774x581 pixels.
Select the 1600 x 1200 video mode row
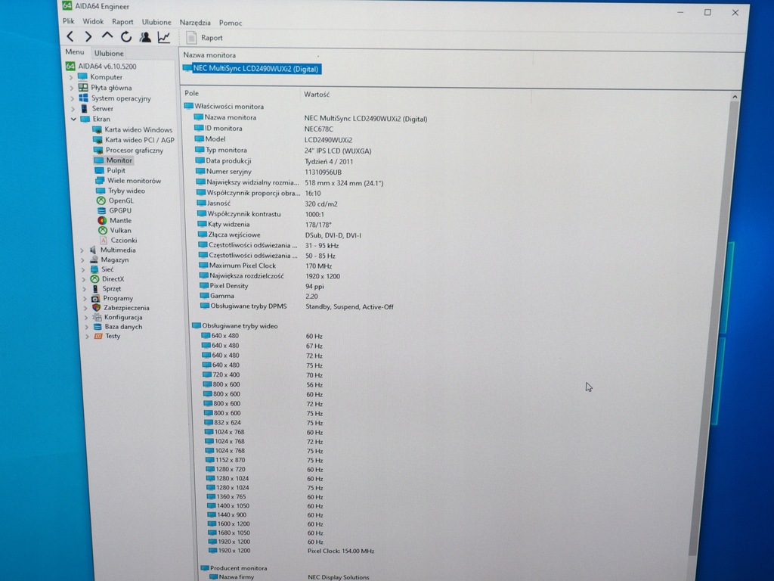click(265, 524)
